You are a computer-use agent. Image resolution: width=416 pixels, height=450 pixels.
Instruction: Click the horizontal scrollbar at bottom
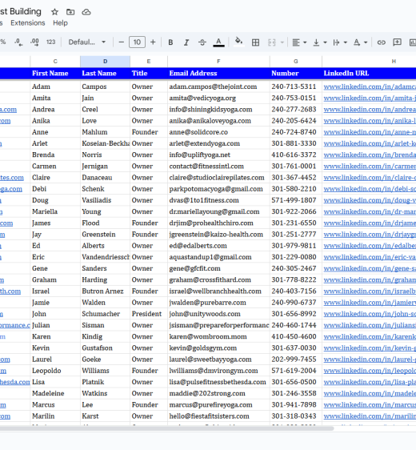click(166, 428)
